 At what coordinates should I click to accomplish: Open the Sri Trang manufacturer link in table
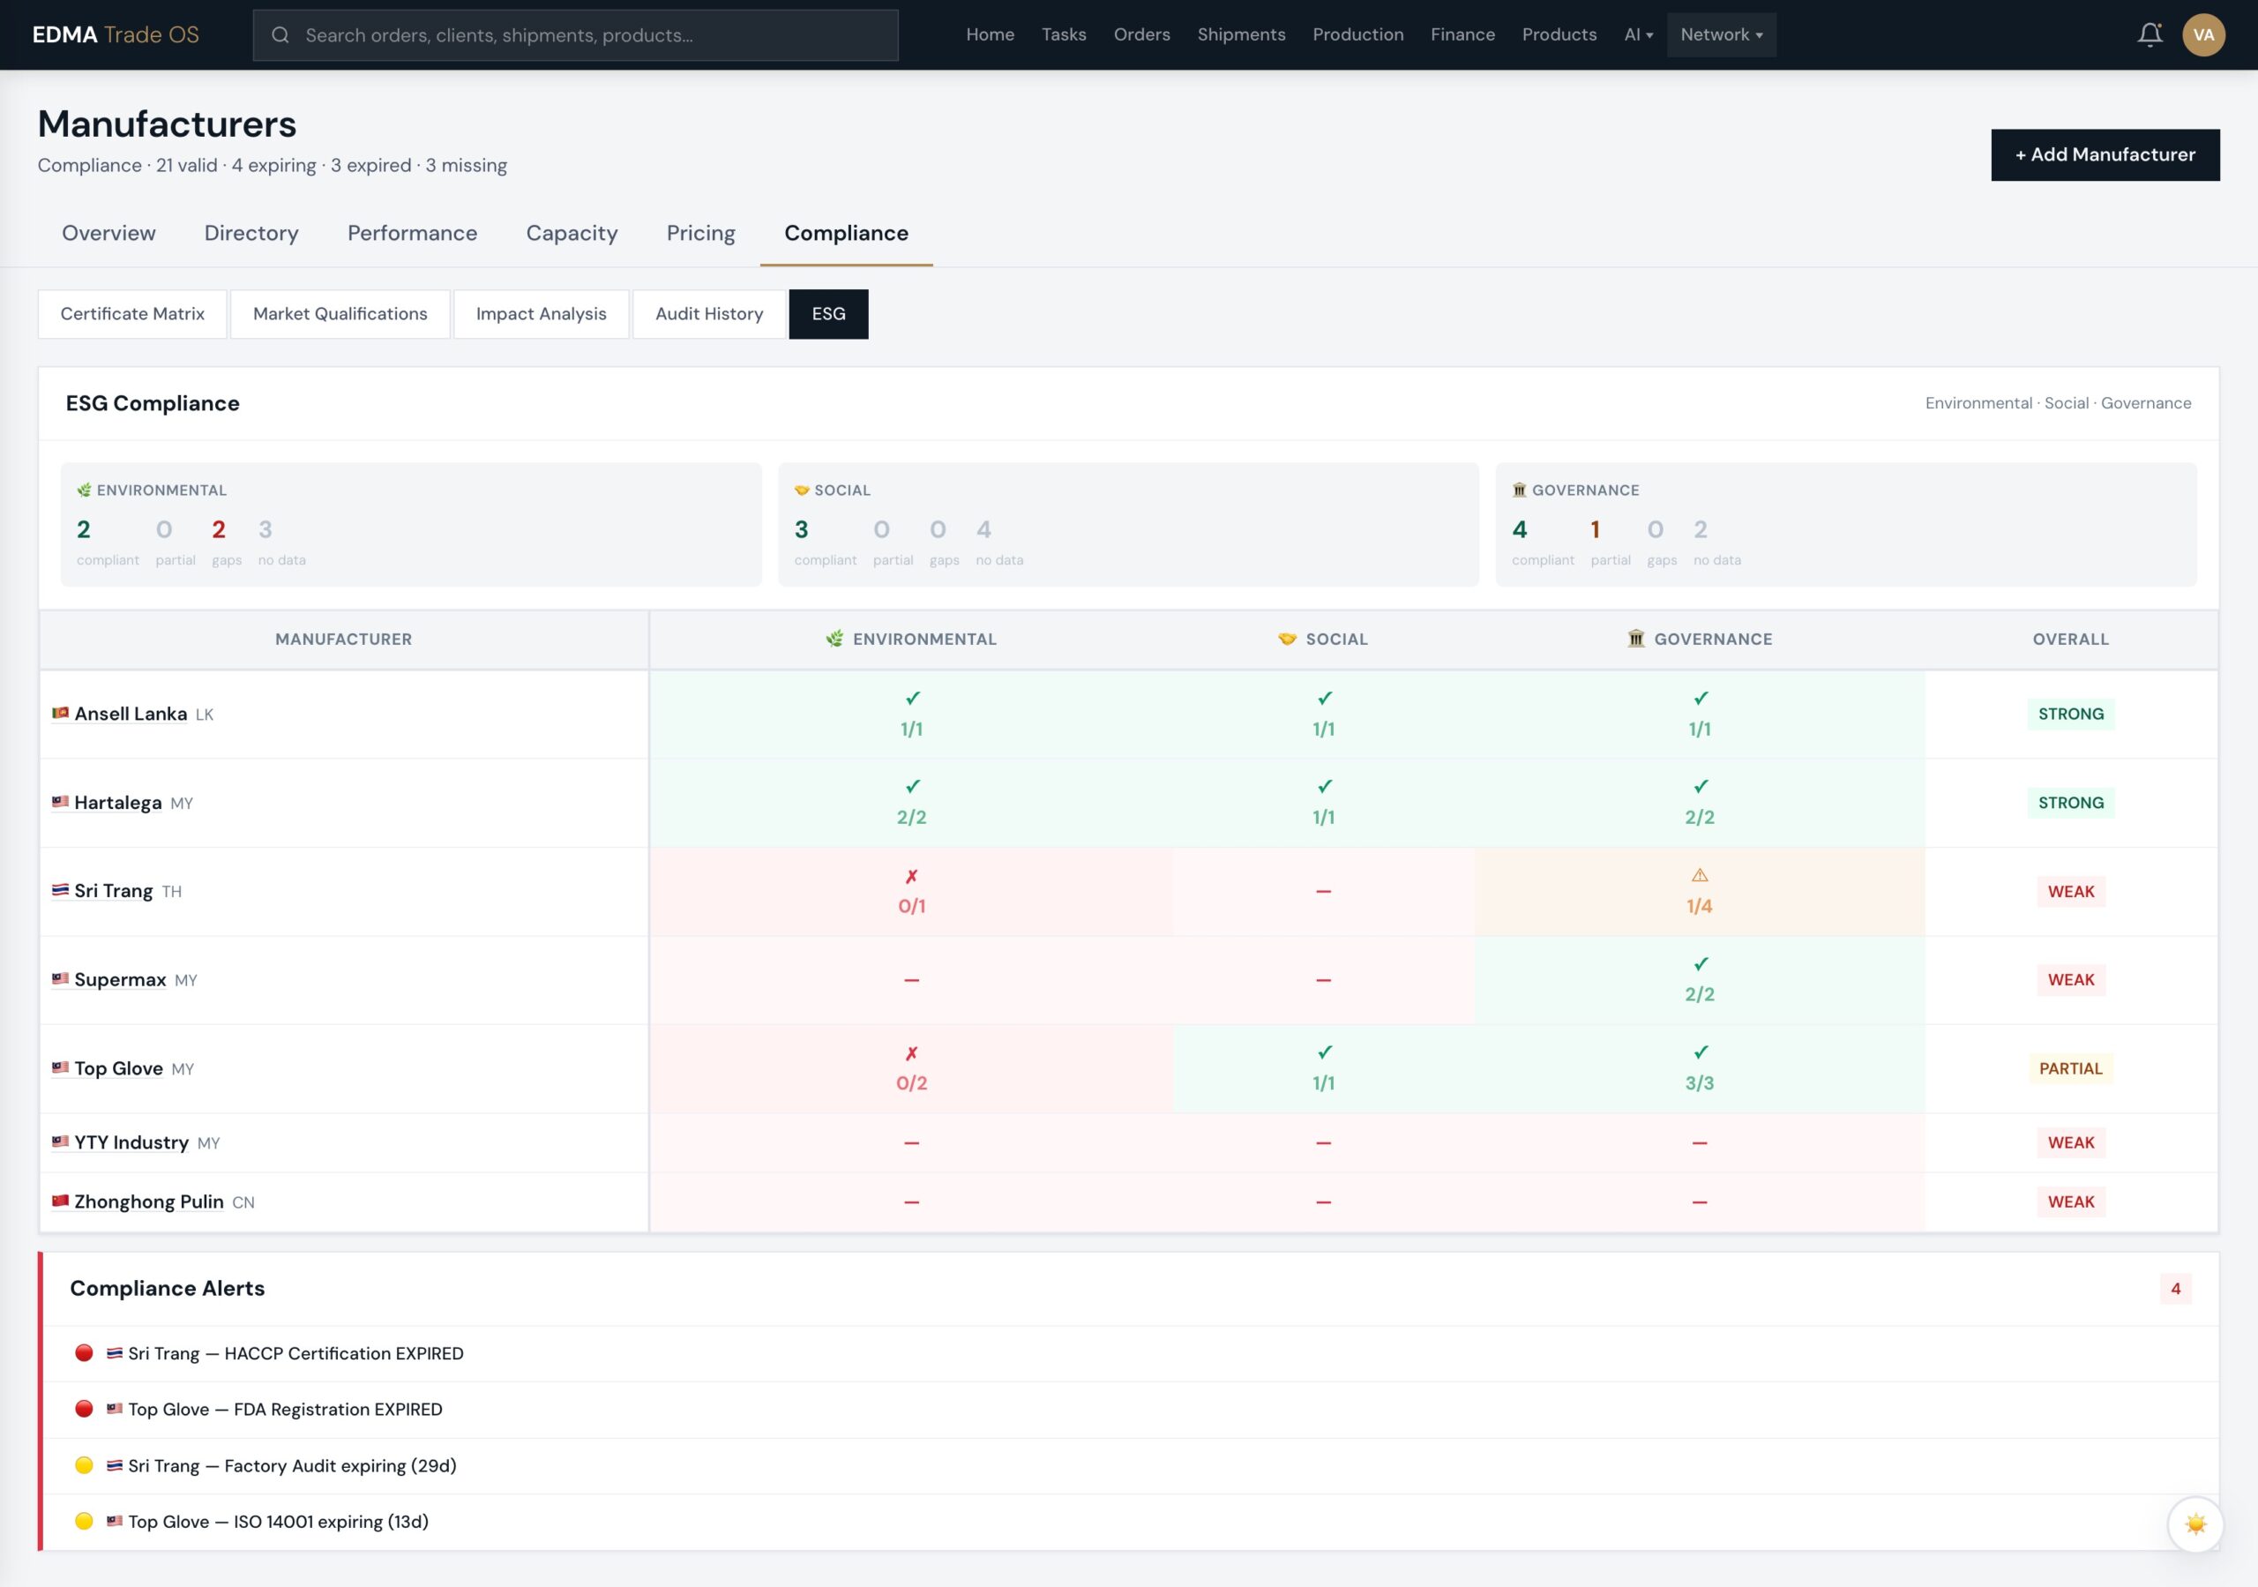pyautogui.click(x=114, y=890)
